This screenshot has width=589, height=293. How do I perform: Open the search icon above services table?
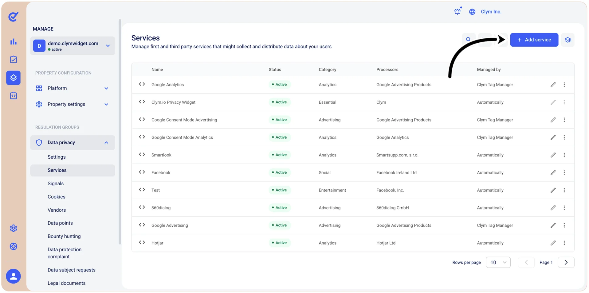point(468,40)
